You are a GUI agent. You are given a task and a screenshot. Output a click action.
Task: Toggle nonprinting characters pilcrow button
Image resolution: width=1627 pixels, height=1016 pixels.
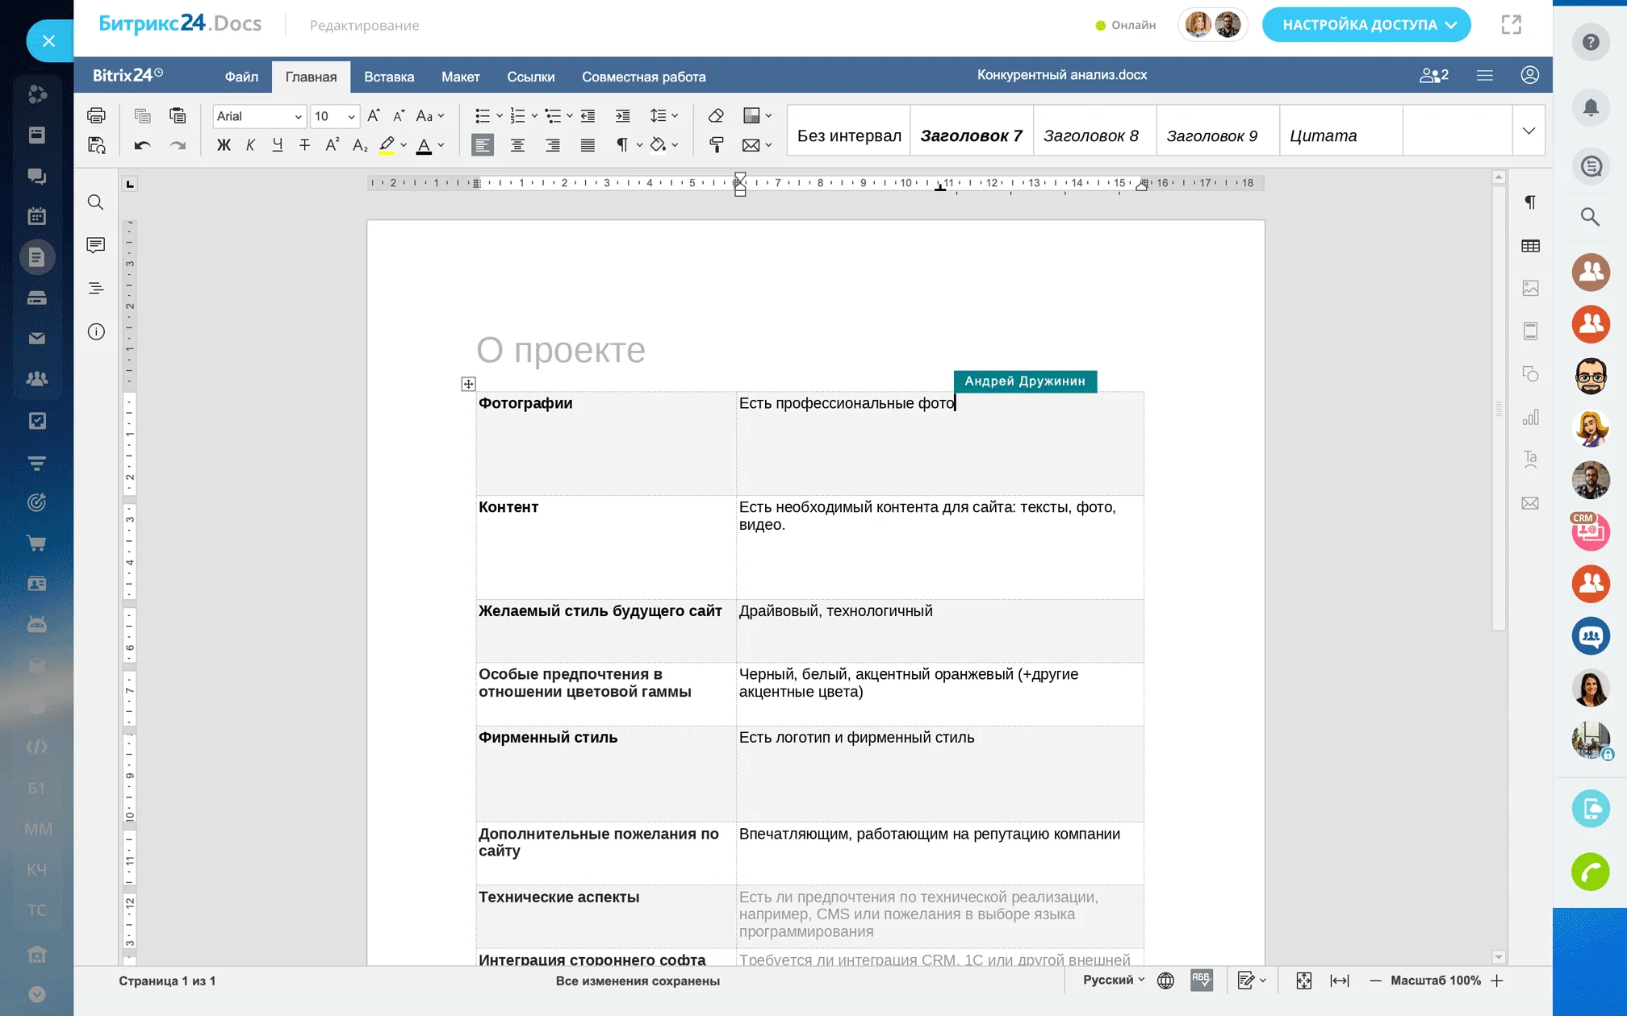(622, 145)
